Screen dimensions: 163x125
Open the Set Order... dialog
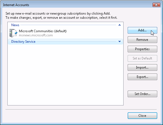[x=142, y=94]
